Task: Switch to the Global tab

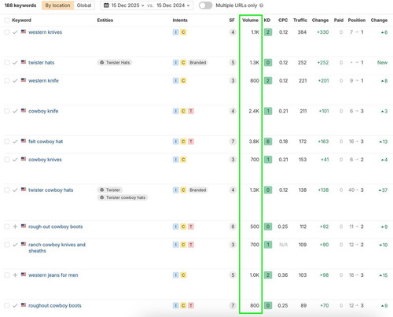Action: [x=84, y=6]
